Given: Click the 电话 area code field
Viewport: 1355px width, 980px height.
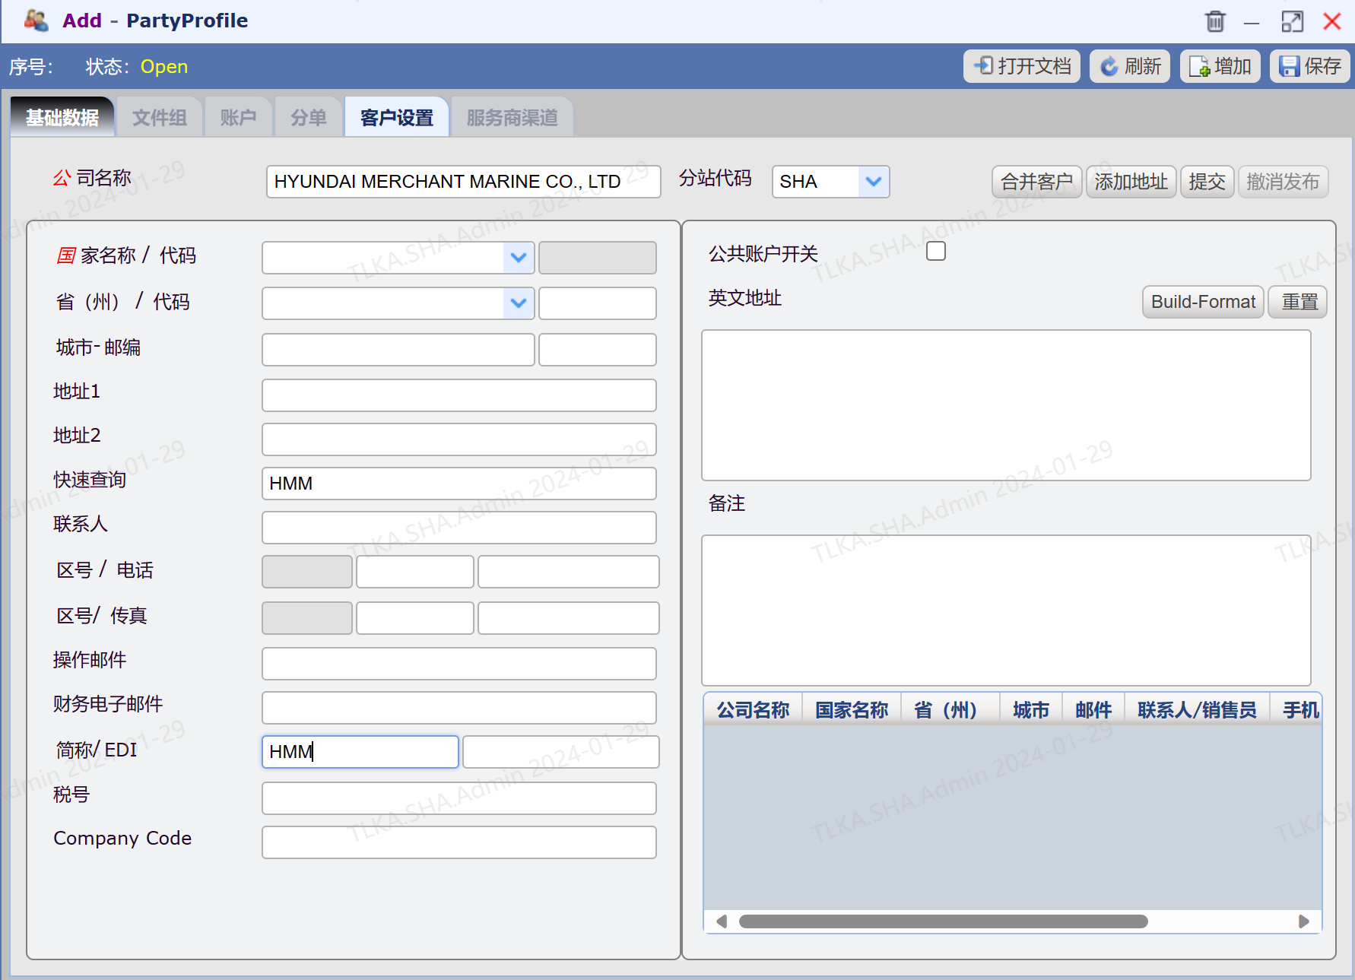Looking at the screenshot, I should point(415,572).
